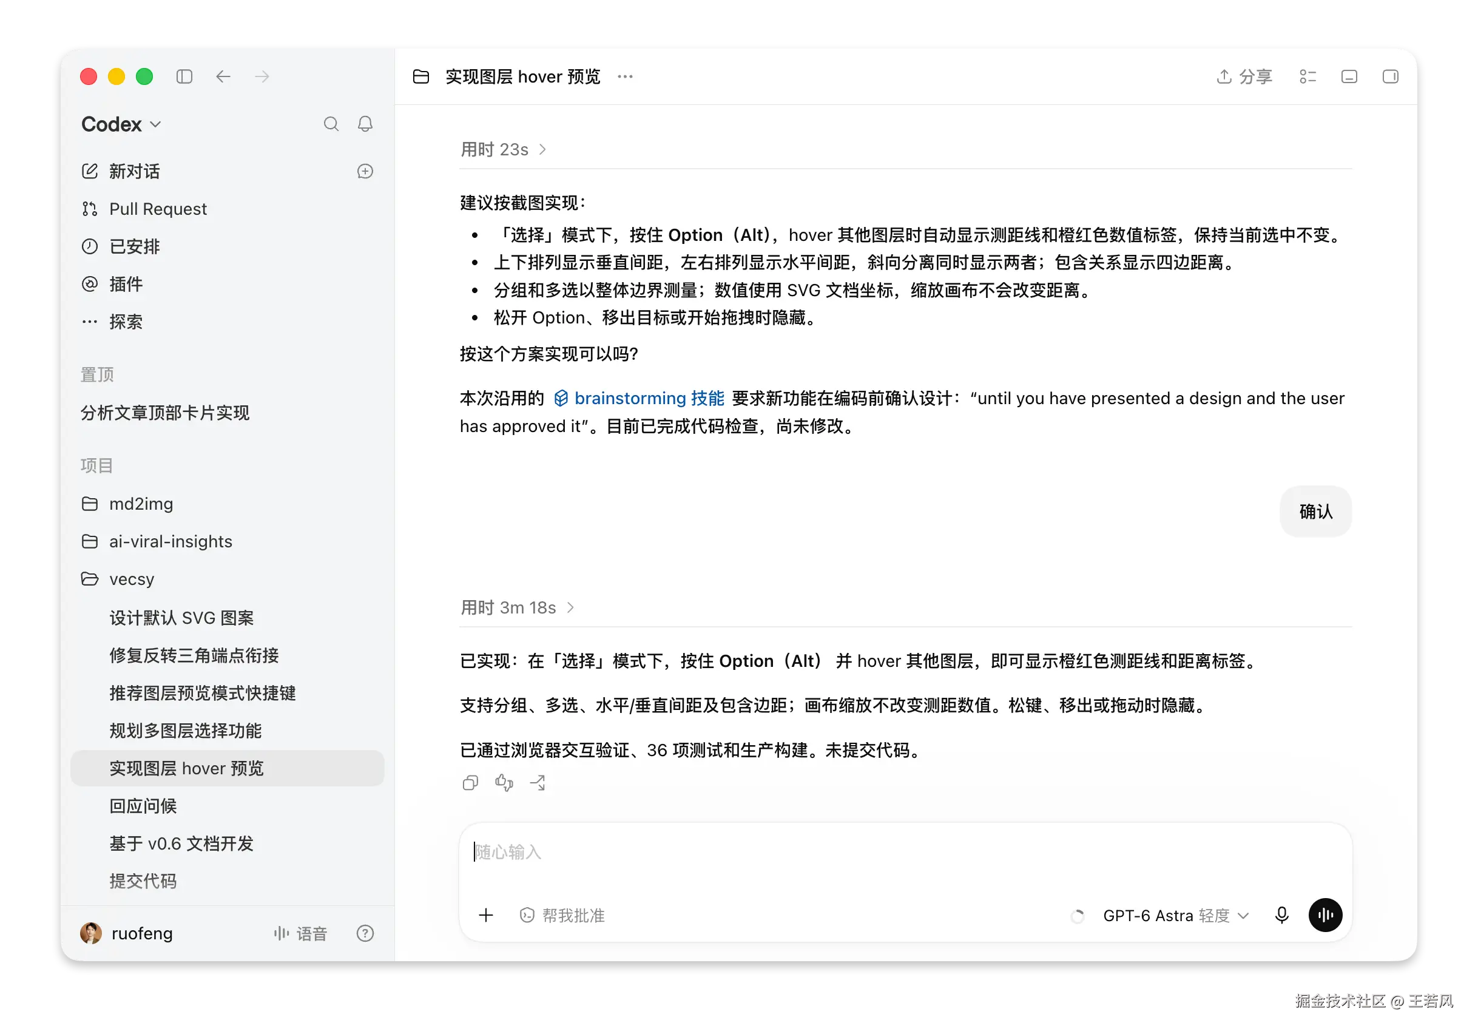Click the folder icon beside the title
Image resolution: width=1478 pixels, height=1034 pixels.
[421, 76]
